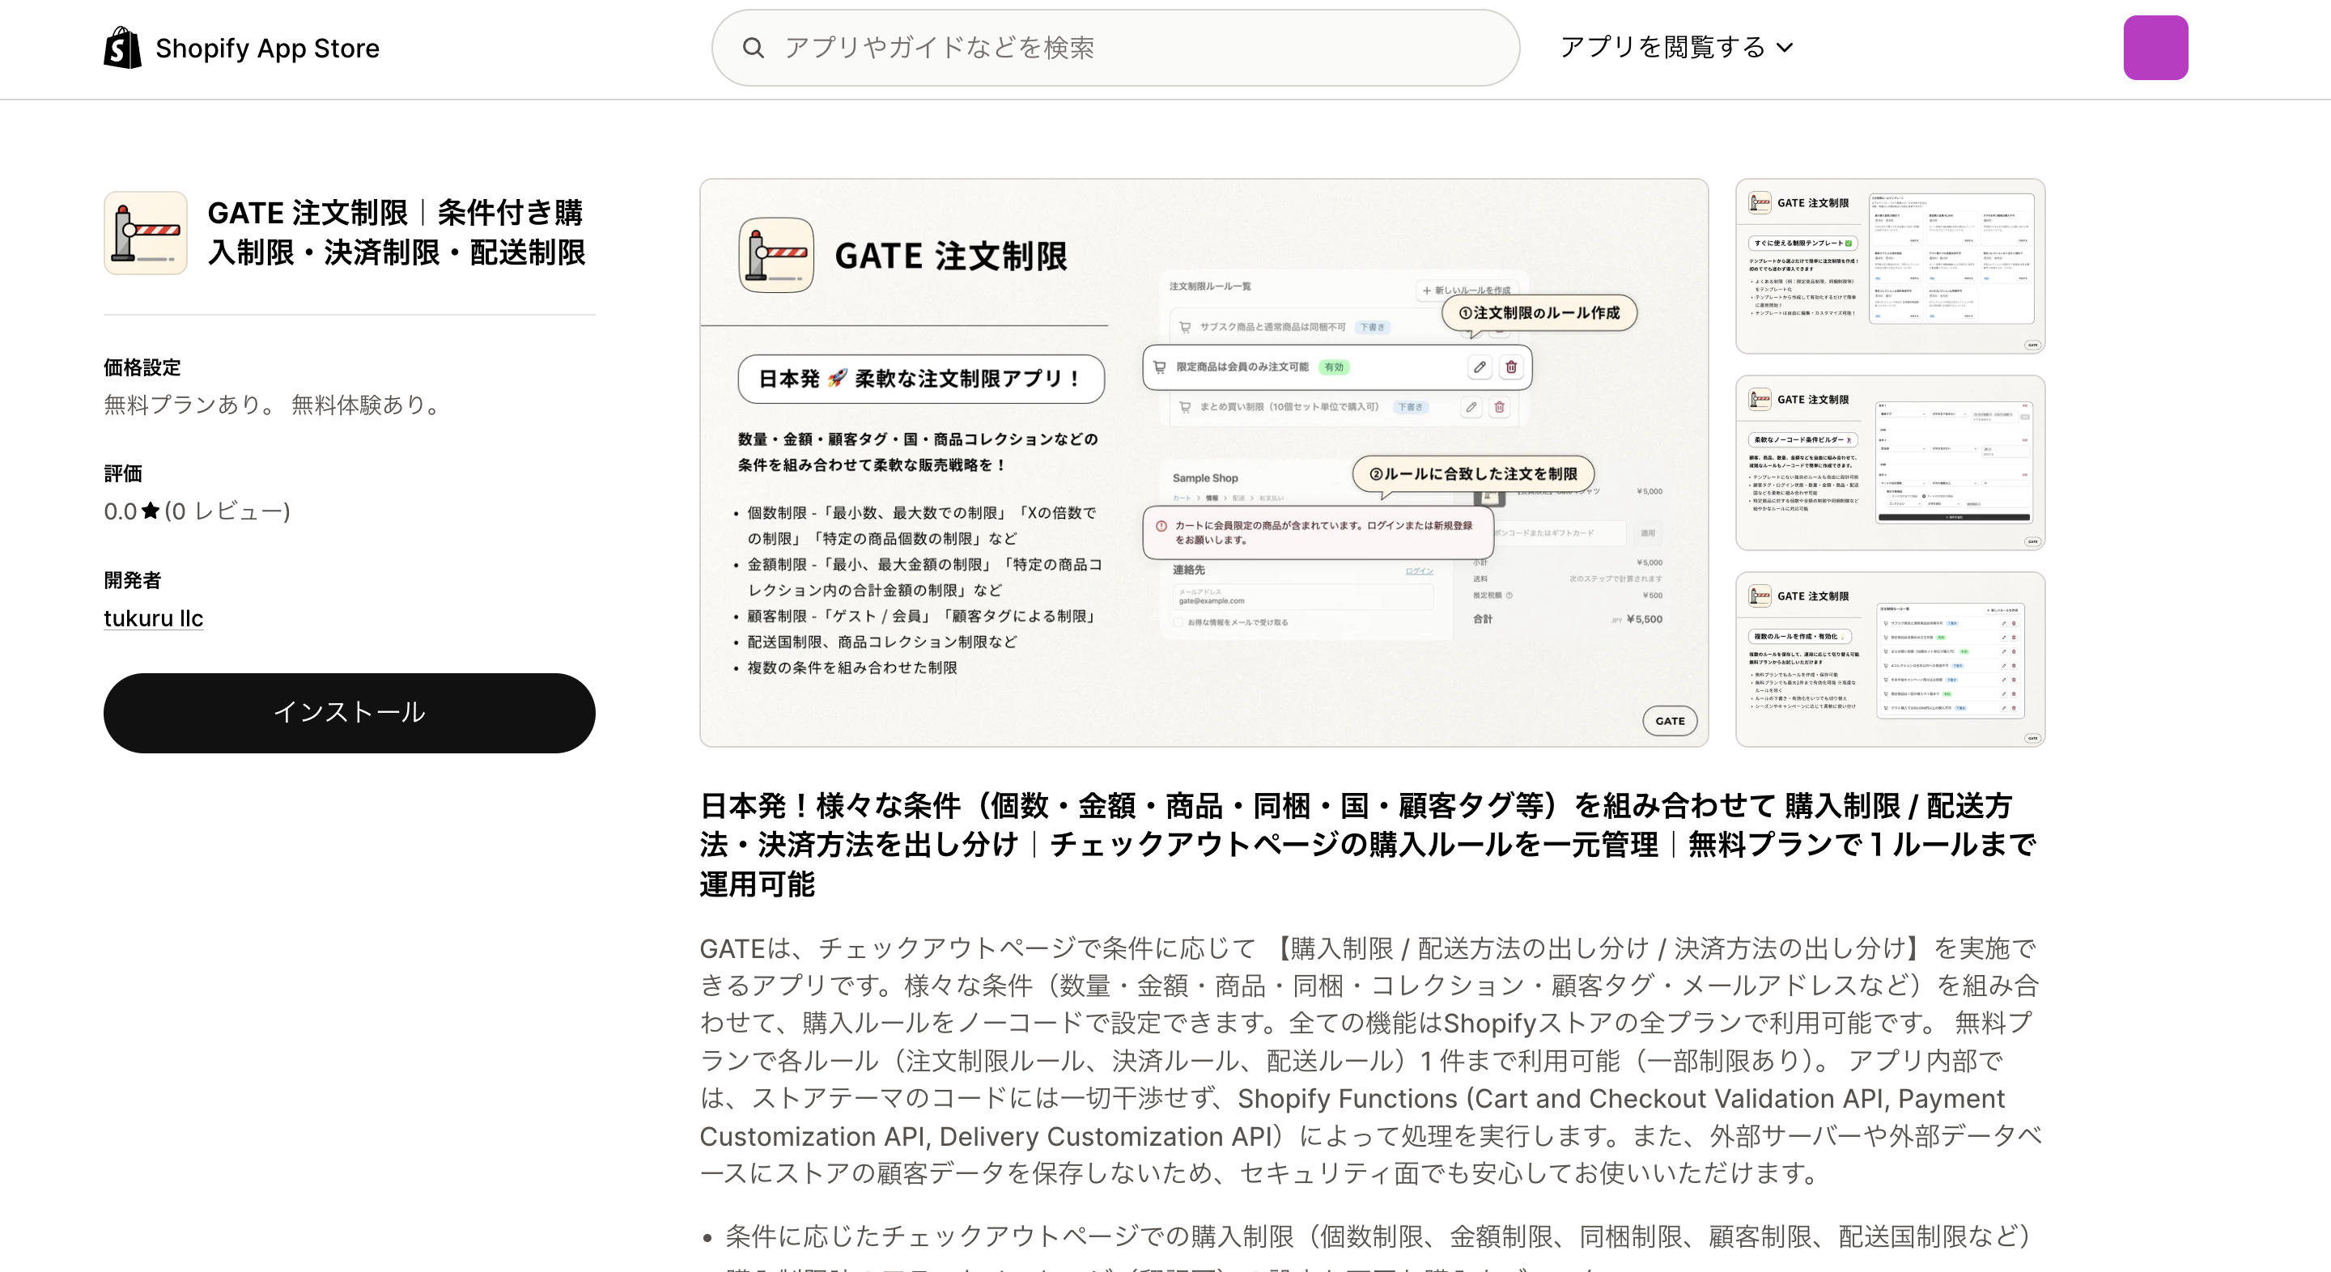This screenshot has height=1272, width=2331.
Task: Click the 下書き badge on サブスク rule
Action: [1373, 327]
